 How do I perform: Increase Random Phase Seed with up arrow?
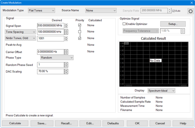click(x=66, y=63)
